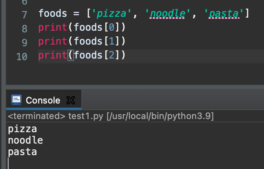264x169 pixels.
Task: Click line number 9 in the gutter
Action: pyautogui.click(x=23, y=42)
